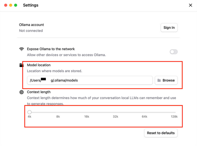Viewport: 197px width, 146px height.
Task: Toggle Expose Ollama to the network switch
Action: 174,52
